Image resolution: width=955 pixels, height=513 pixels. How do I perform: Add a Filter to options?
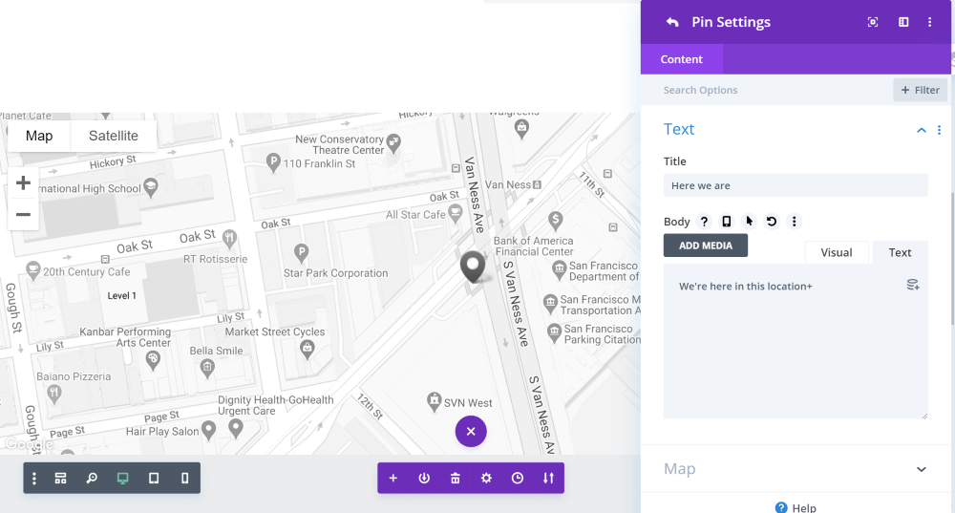click(x=920, y=90)
